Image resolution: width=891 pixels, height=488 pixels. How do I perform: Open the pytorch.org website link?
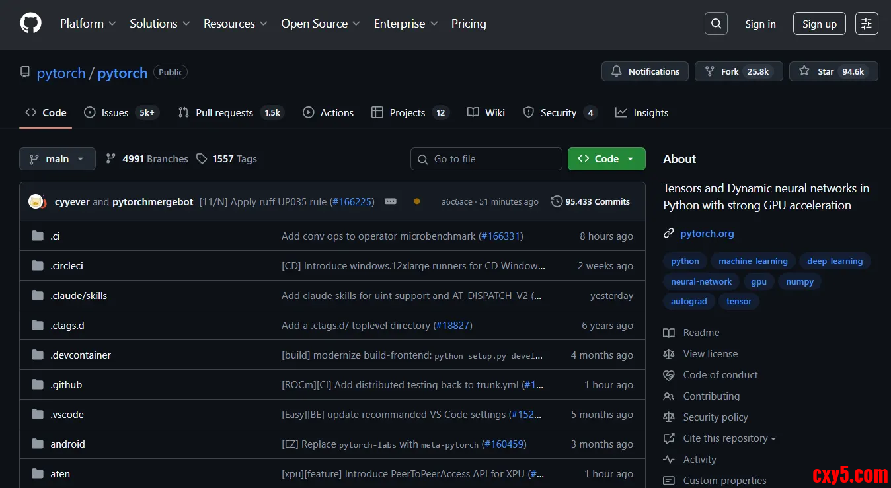(x=707, y=234)
